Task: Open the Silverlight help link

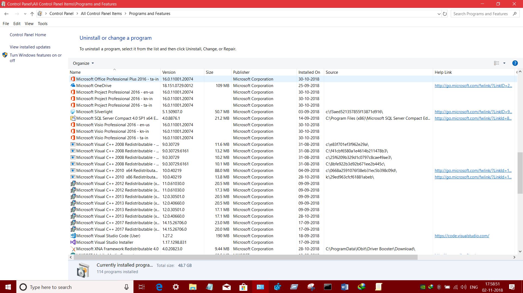Action: click(x=473, y=112)
